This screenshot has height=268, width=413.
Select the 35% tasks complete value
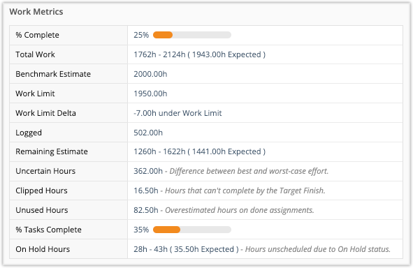141,230
